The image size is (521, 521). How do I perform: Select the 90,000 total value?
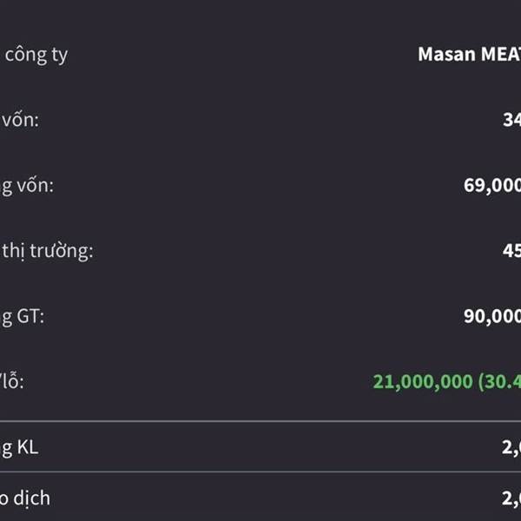pyautogui.click(x=492, y=316)
